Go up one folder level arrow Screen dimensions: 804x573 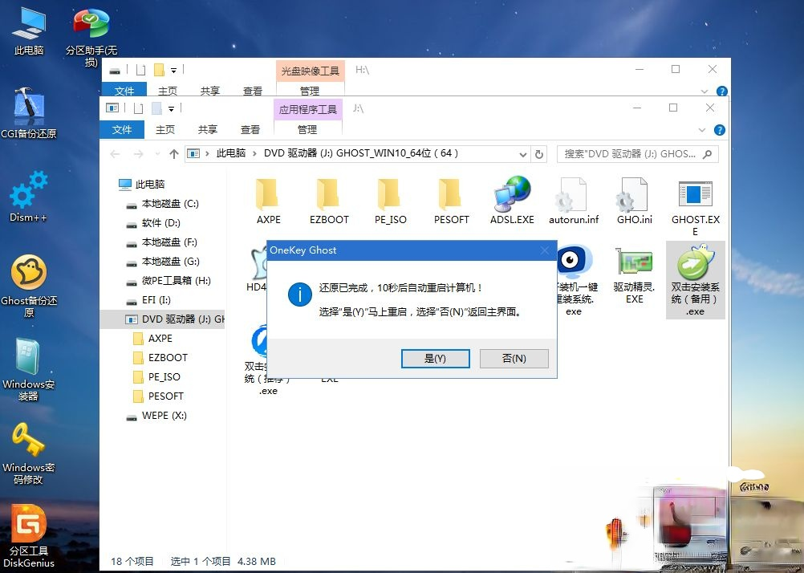(174, 154)
